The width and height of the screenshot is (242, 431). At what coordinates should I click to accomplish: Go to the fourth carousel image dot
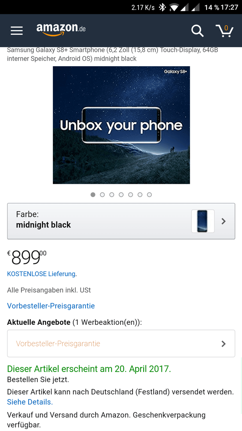coord(121,195)
